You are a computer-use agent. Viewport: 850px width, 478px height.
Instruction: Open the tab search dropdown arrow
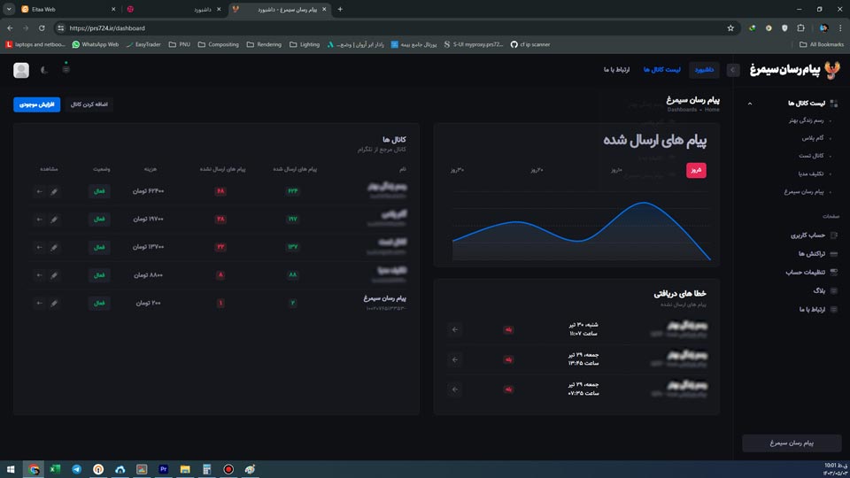(9, 9)
